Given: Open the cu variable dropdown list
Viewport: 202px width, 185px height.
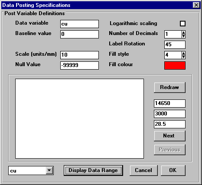Looking at the screenshot, I should [x=49, y=170].
